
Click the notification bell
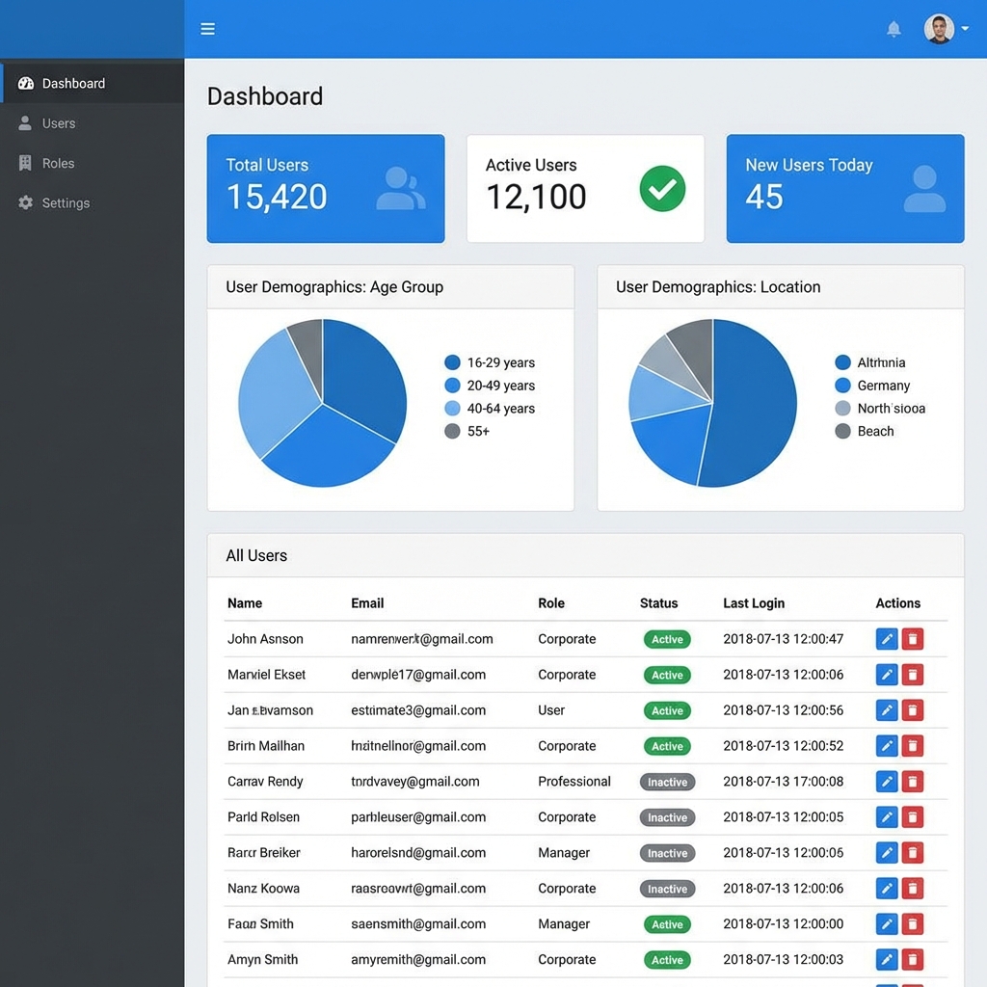[x=893, y=28]
